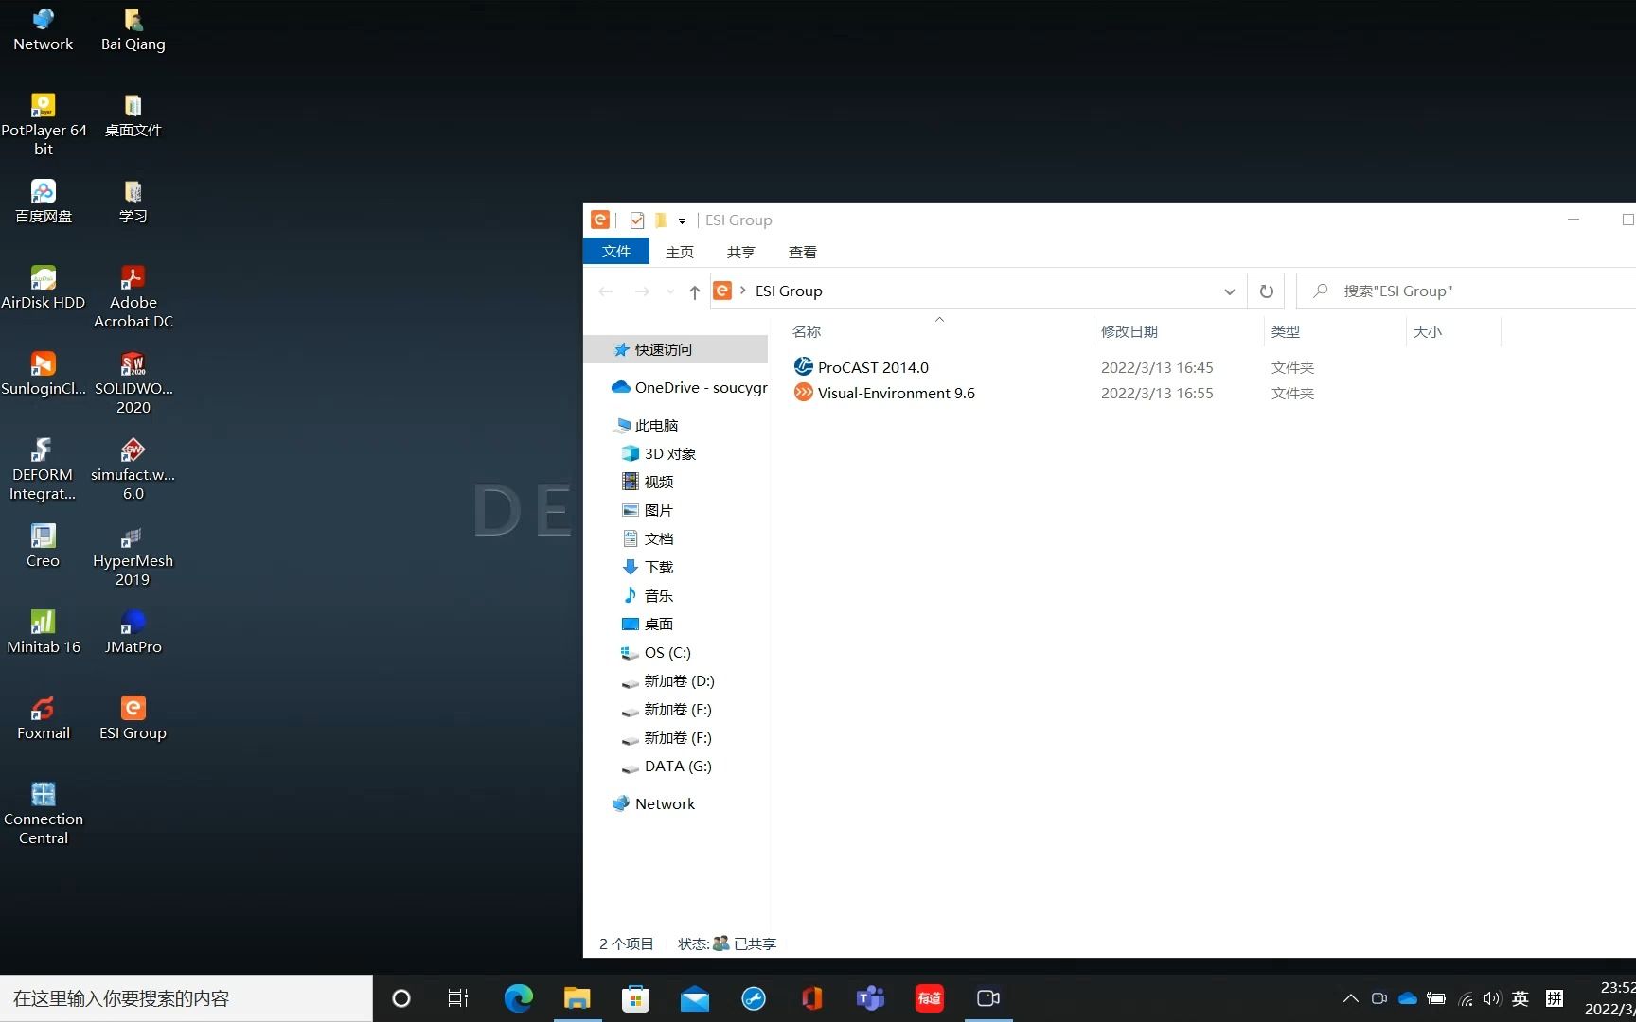The width and height of the screenshot is (1636, 1022).
Task: Open 下载 folder in navigation pane
Action: [648, 567]
